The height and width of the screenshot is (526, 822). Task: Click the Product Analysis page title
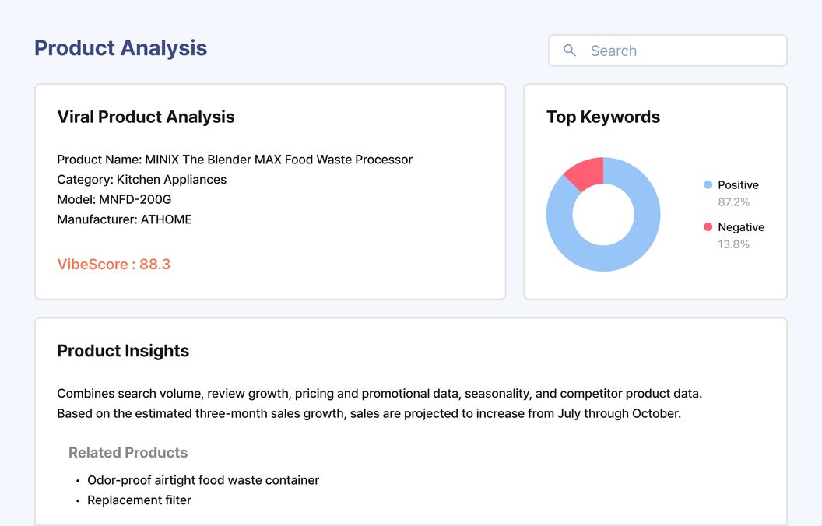(x=121, y=48)
